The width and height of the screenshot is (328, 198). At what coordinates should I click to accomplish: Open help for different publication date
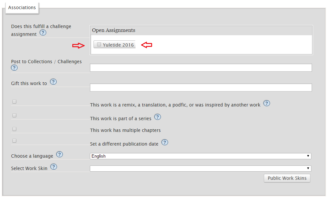click(x=164, y=142)
